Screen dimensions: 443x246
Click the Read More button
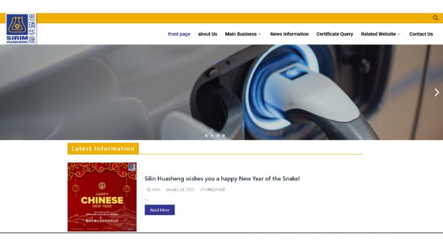click(159, 210)
